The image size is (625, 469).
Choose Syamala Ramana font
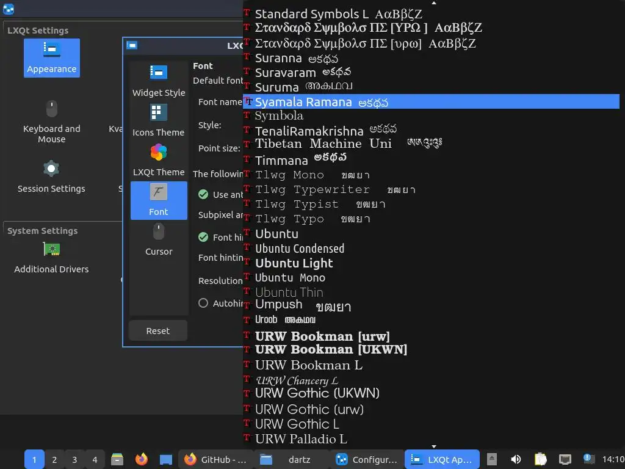tap(431, 102)
